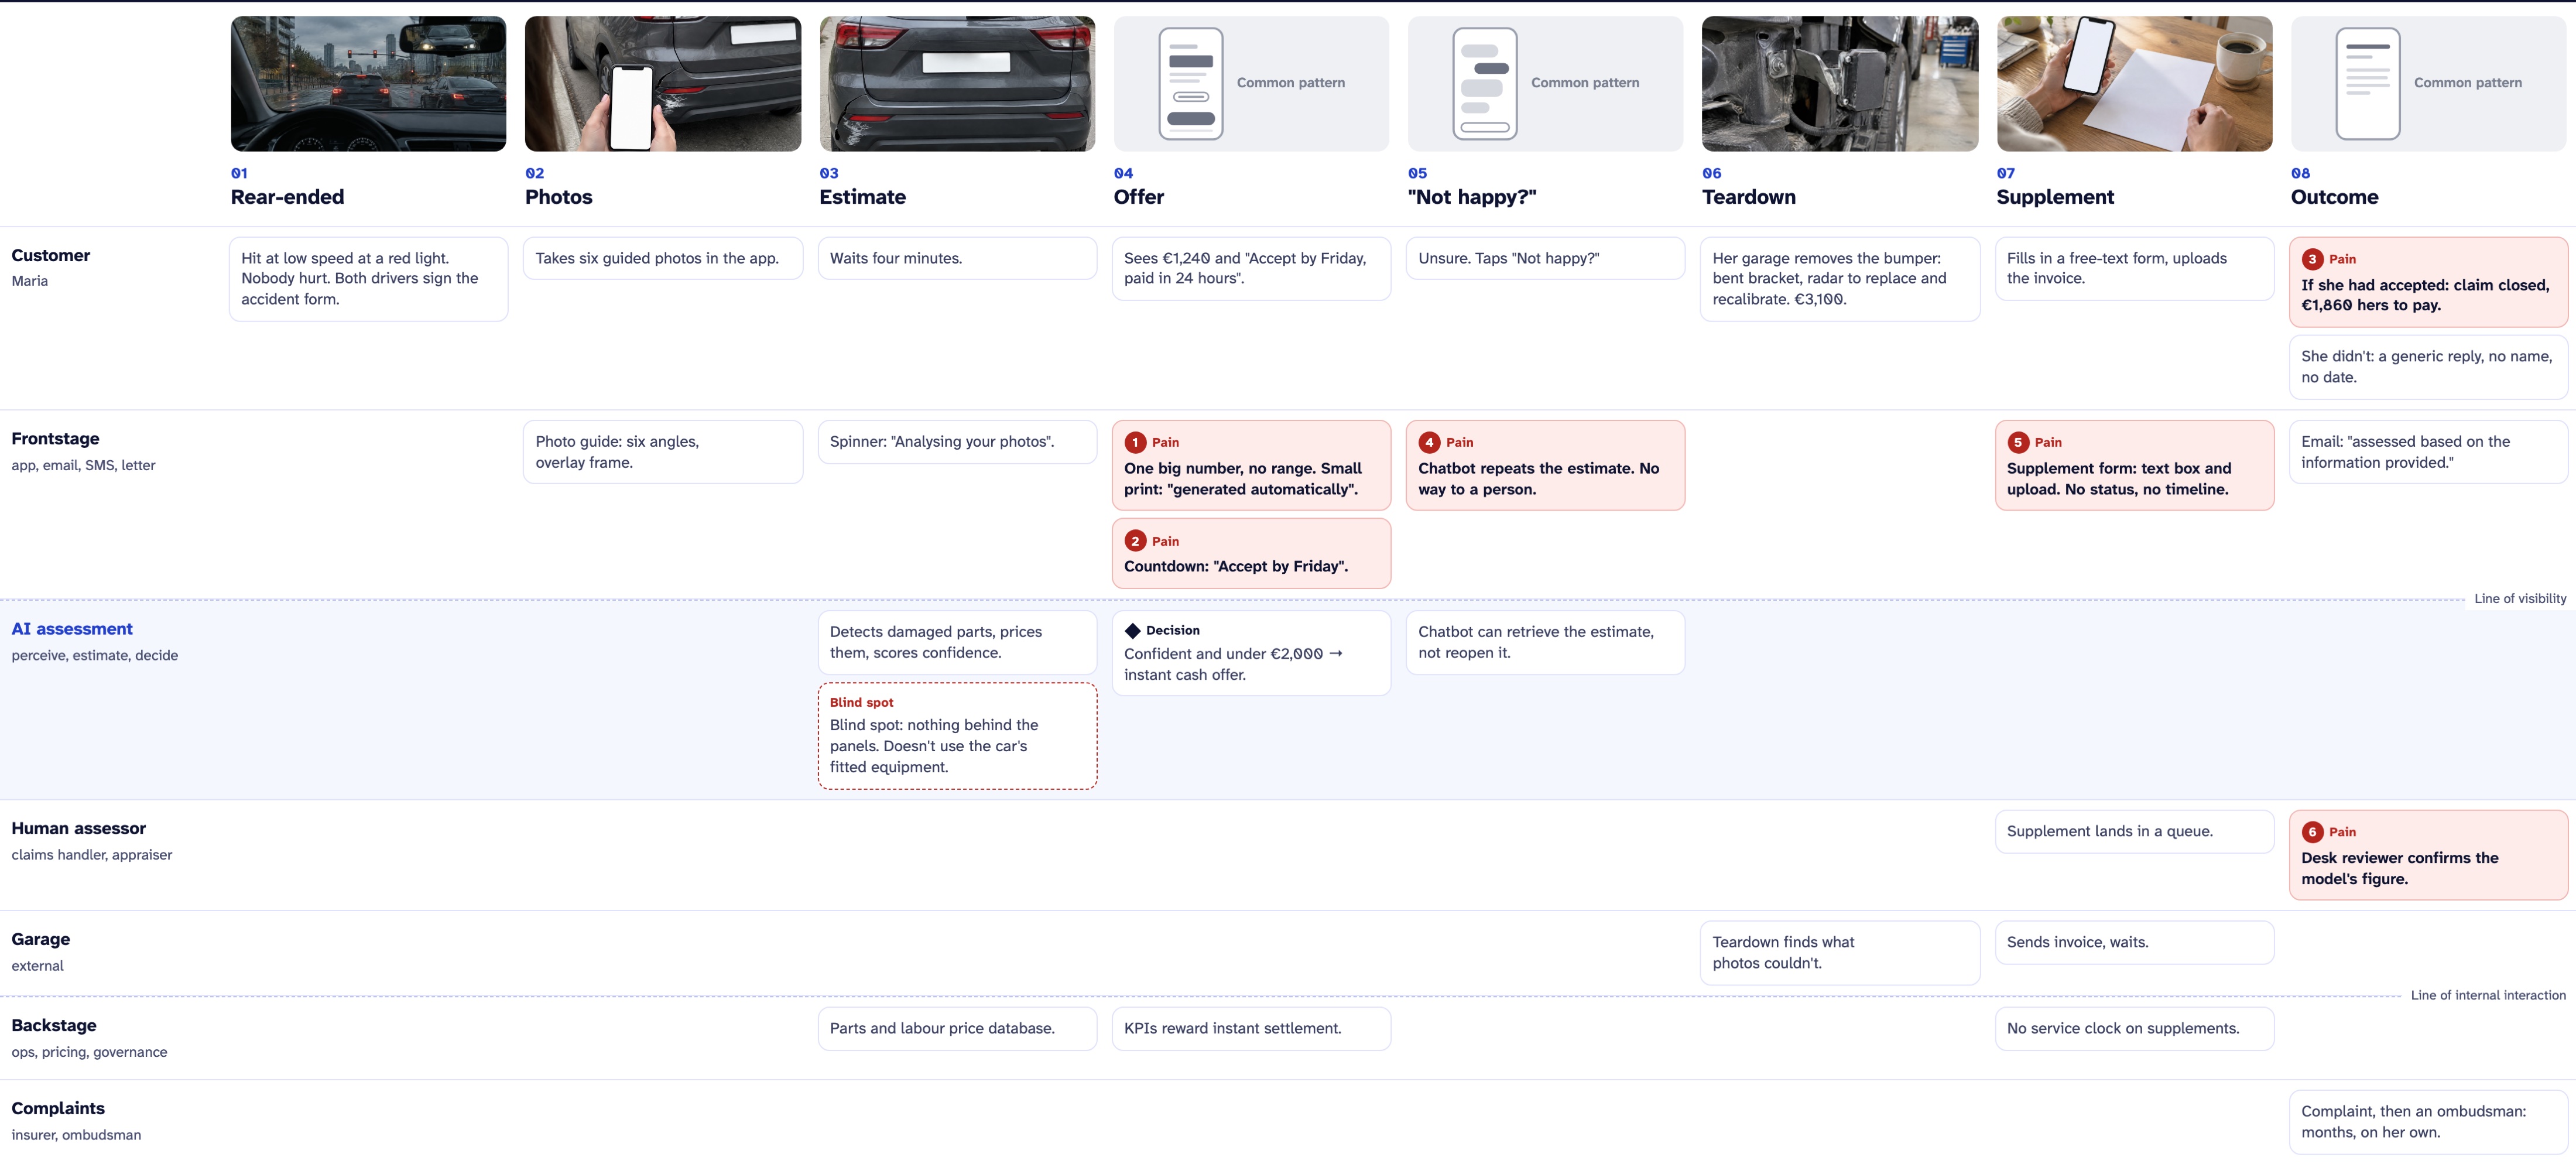This screenshot has height=1164, width=2576.
Task: Click the "Line of visibility" label
Action: point(2520,599)
